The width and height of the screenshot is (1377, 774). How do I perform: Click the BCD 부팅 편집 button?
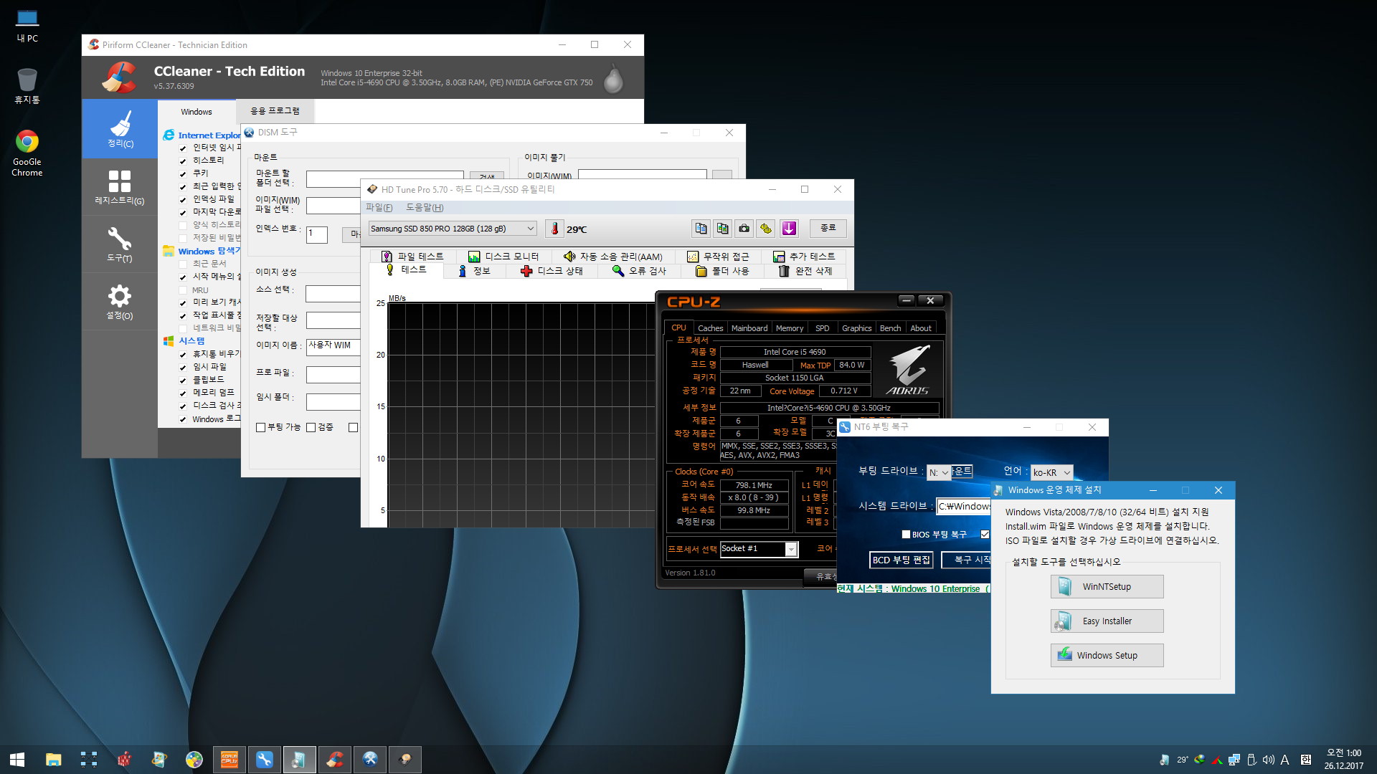pyautogui.click(x=902, y=560)
